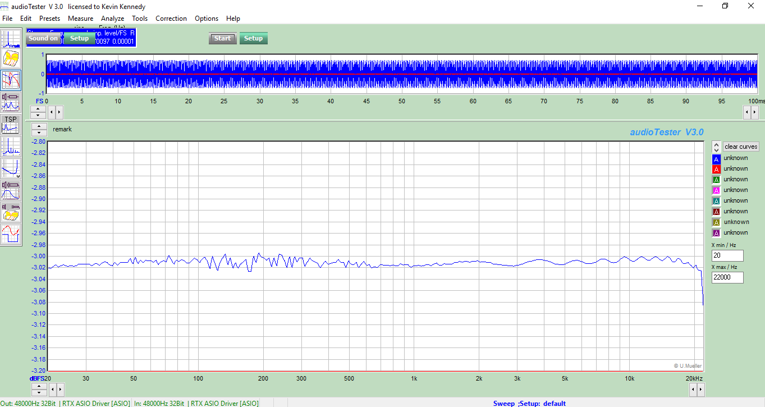Open the Edit menu
This screenshot has height=407, width=765.
coord(26,19)
